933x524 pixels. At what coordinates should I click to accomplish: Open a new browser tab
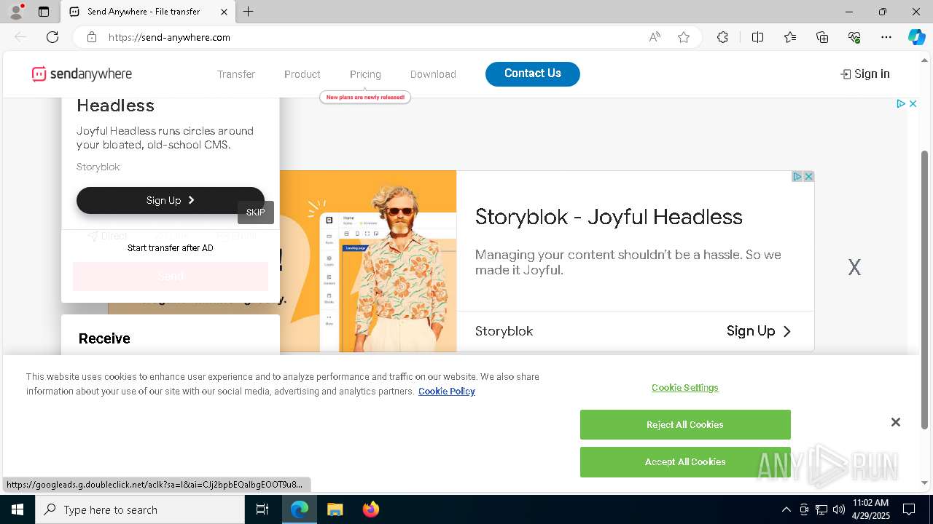[249, 12]
